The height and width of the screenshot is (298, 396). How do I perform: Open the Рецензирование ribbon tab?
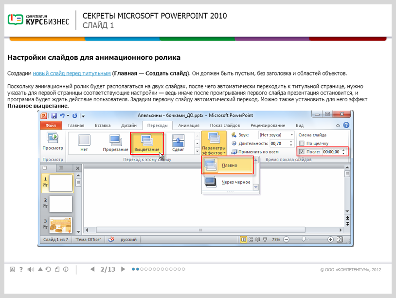click(268, 125)
